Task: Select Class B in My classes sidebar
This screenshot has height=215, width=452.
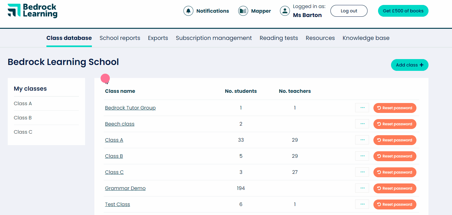Action: tap(23, 118)
